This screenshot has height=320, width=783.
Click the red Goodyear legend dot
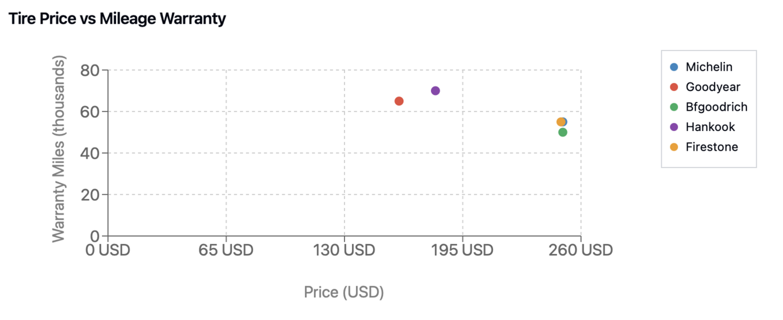coord(674,87)
